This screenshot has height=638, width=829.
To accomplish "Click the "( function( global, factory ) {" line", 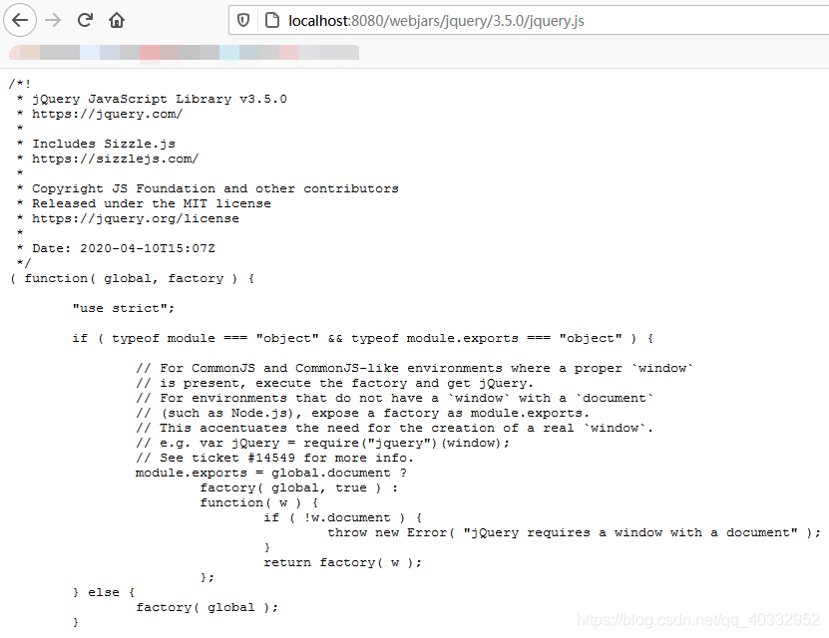I will 132,278.
